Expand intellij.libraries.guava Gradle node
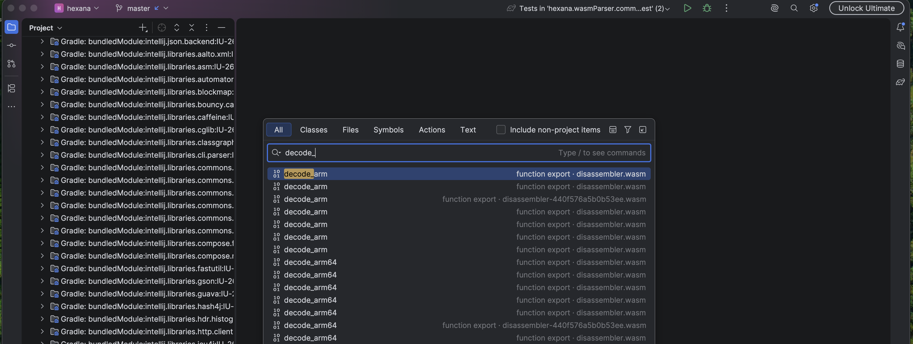The width and height of the screenshot is (913, 344). (42, 294)
